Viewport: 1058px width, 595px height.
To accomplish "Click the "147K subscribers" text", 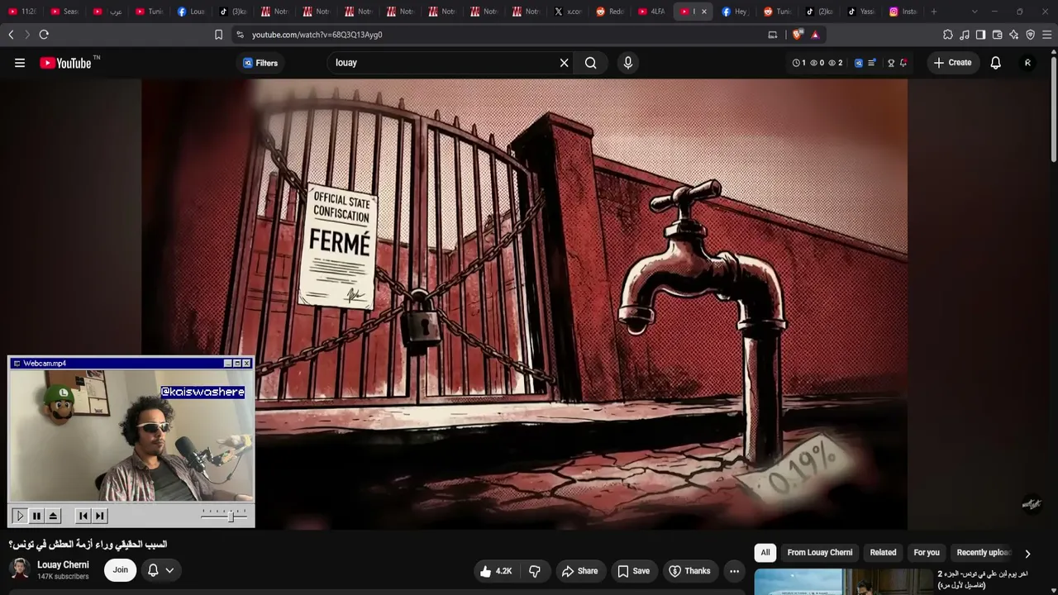I will 63,577.
